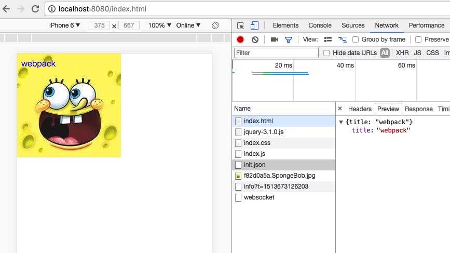Clear the network log
This screenshot has height=253, width=450.
tap(255, 39)
